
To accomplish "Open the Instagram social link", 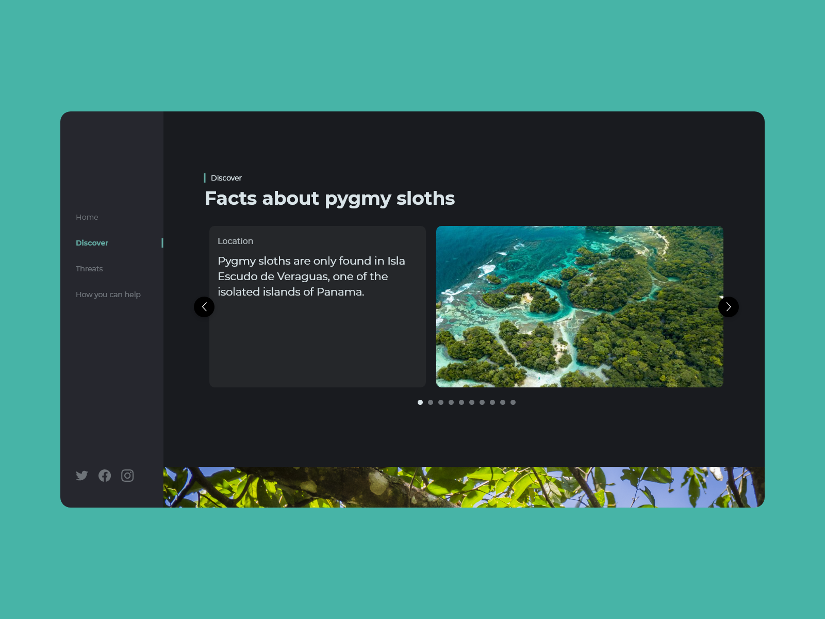I will point(127,476).
